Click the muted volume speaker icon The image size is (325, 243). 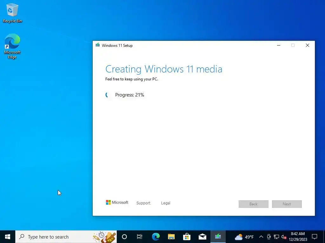(x=284, y=237)
